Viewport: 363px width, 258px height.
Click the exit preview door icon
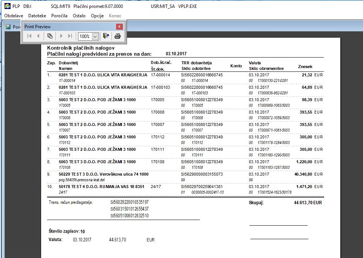coord(106,36)
